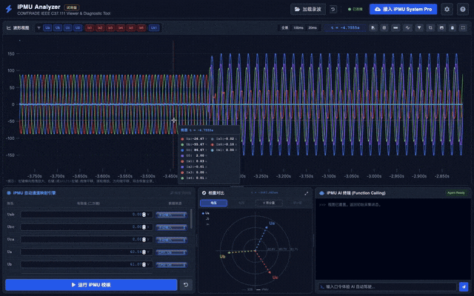Click the 加载录波 load recording button
The height and width of the screenshot is (296, 474).
pyautogui.click(x=307, y=10)
